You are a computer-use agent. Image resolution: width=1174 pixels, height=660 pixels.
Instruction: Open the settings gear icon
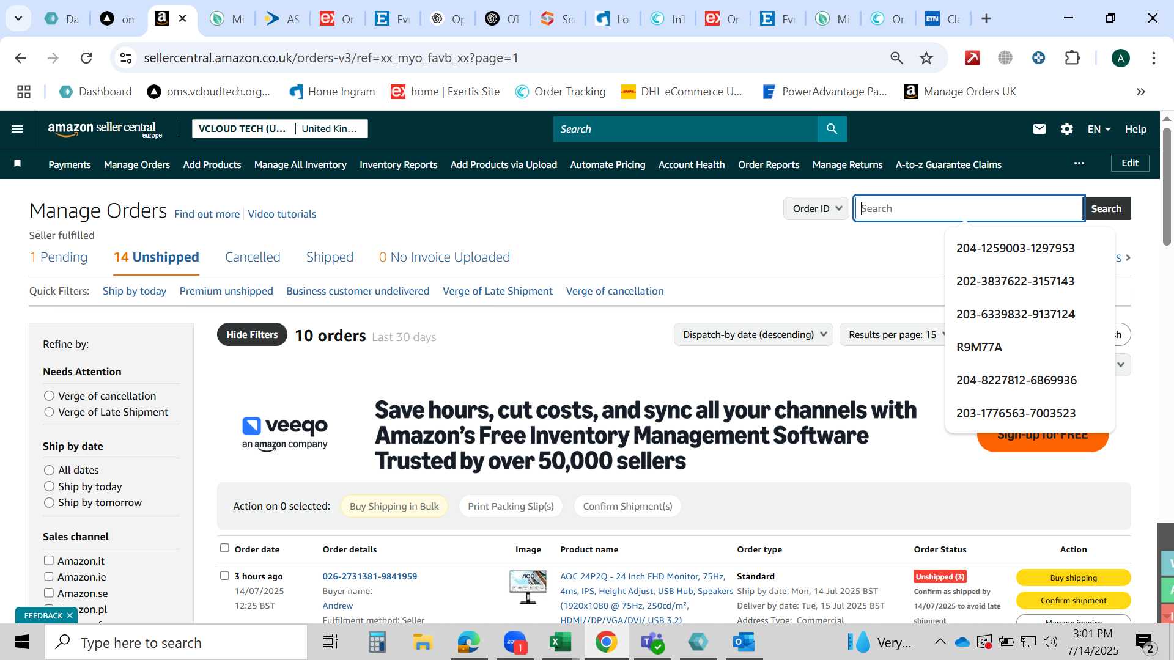pos(1067,129)
